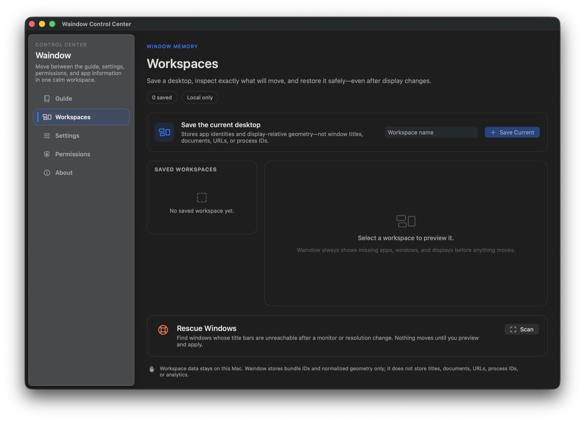Click the Local only pill
Screen dimensions: 585x422
(200, 98)
